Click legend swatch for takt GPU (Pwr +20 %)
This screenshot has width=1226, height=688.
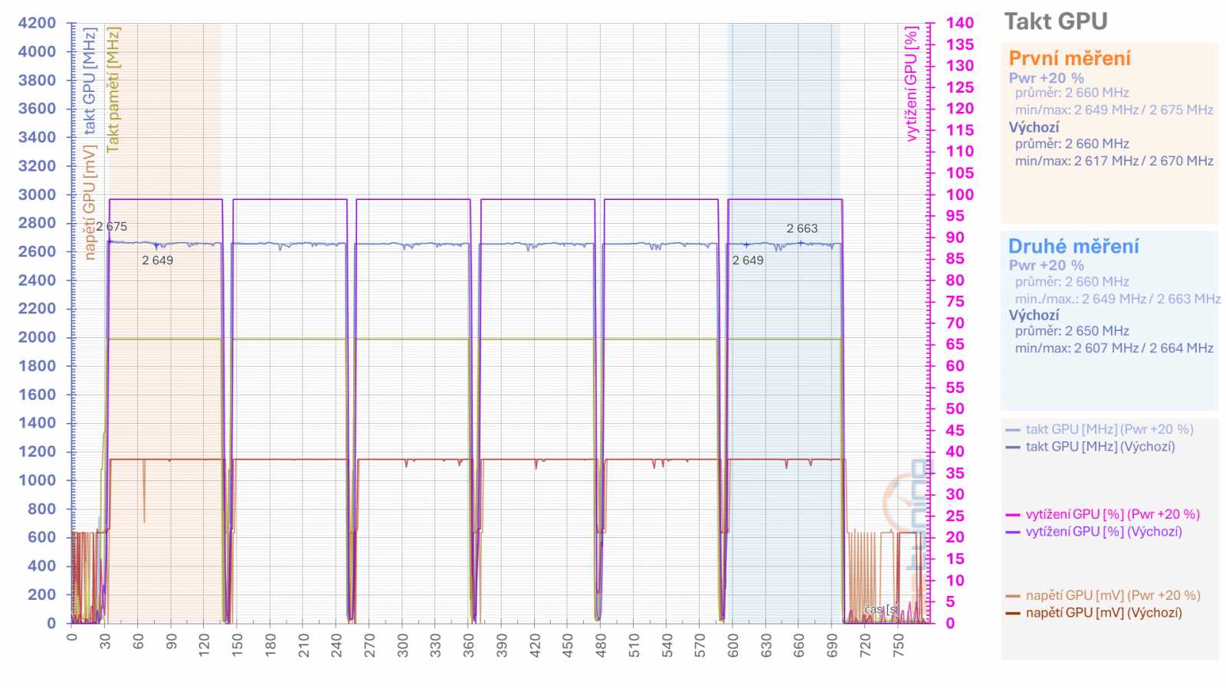1013,430
